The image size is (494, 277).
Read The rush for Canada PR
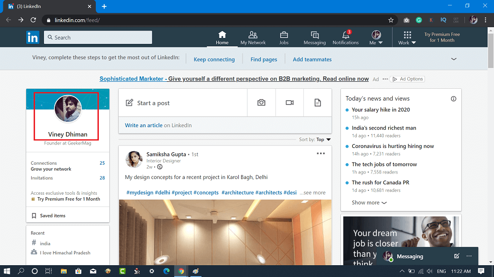tap(380, 183)
